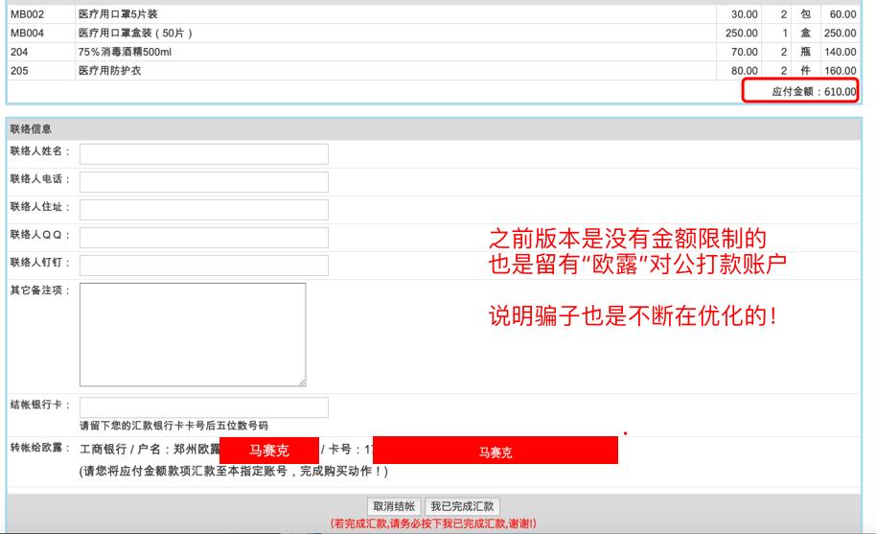Click item name 医疗用口罩盒装（50片）
Image resolution: width=876 pixels, height=534 pixels.
tap(135, 33)
